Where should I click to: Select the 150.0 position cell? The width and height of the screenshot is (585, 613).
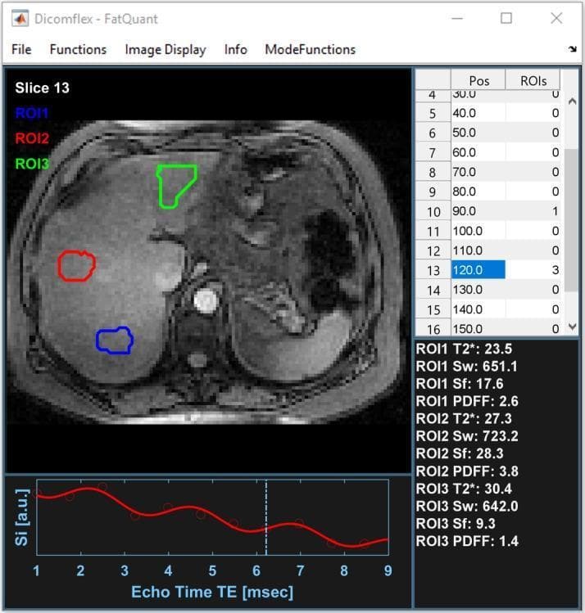pos(478,327)
